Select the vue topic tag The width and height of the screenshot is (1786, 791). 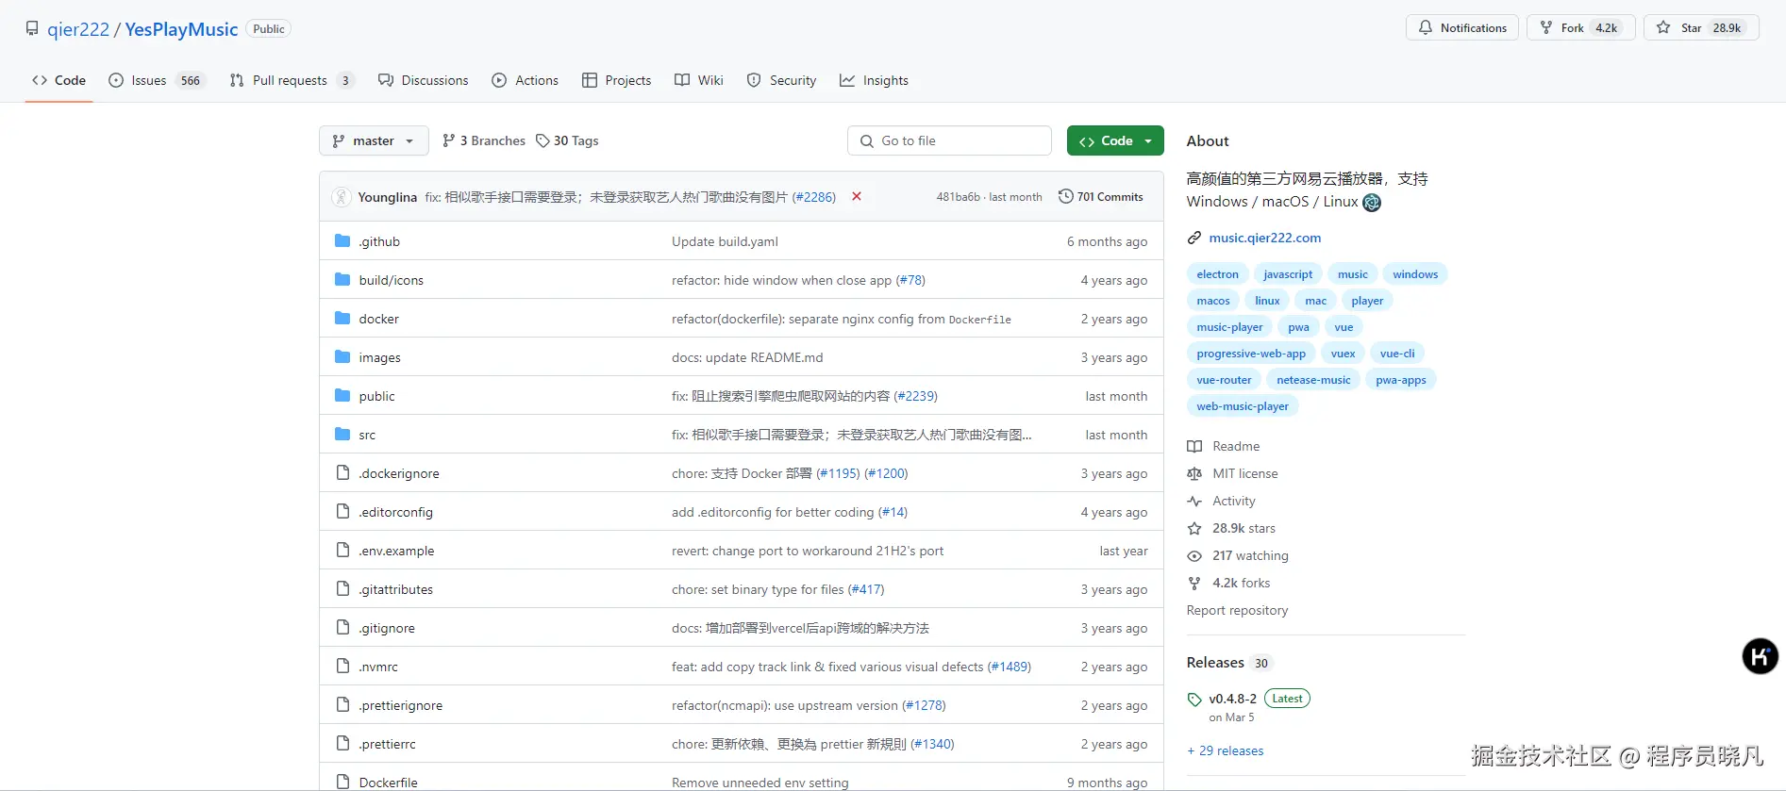(x=1344, y=327)
